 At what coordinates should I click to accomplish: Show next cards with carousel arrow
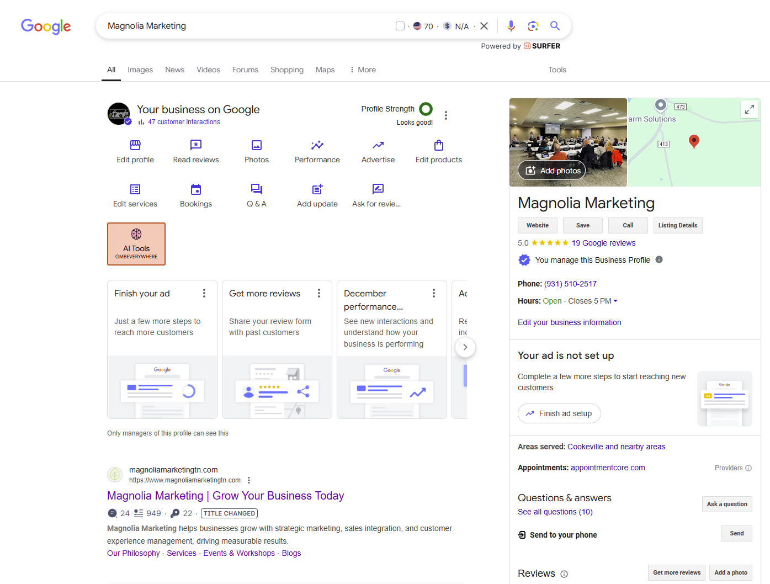(x=465, y=347)
